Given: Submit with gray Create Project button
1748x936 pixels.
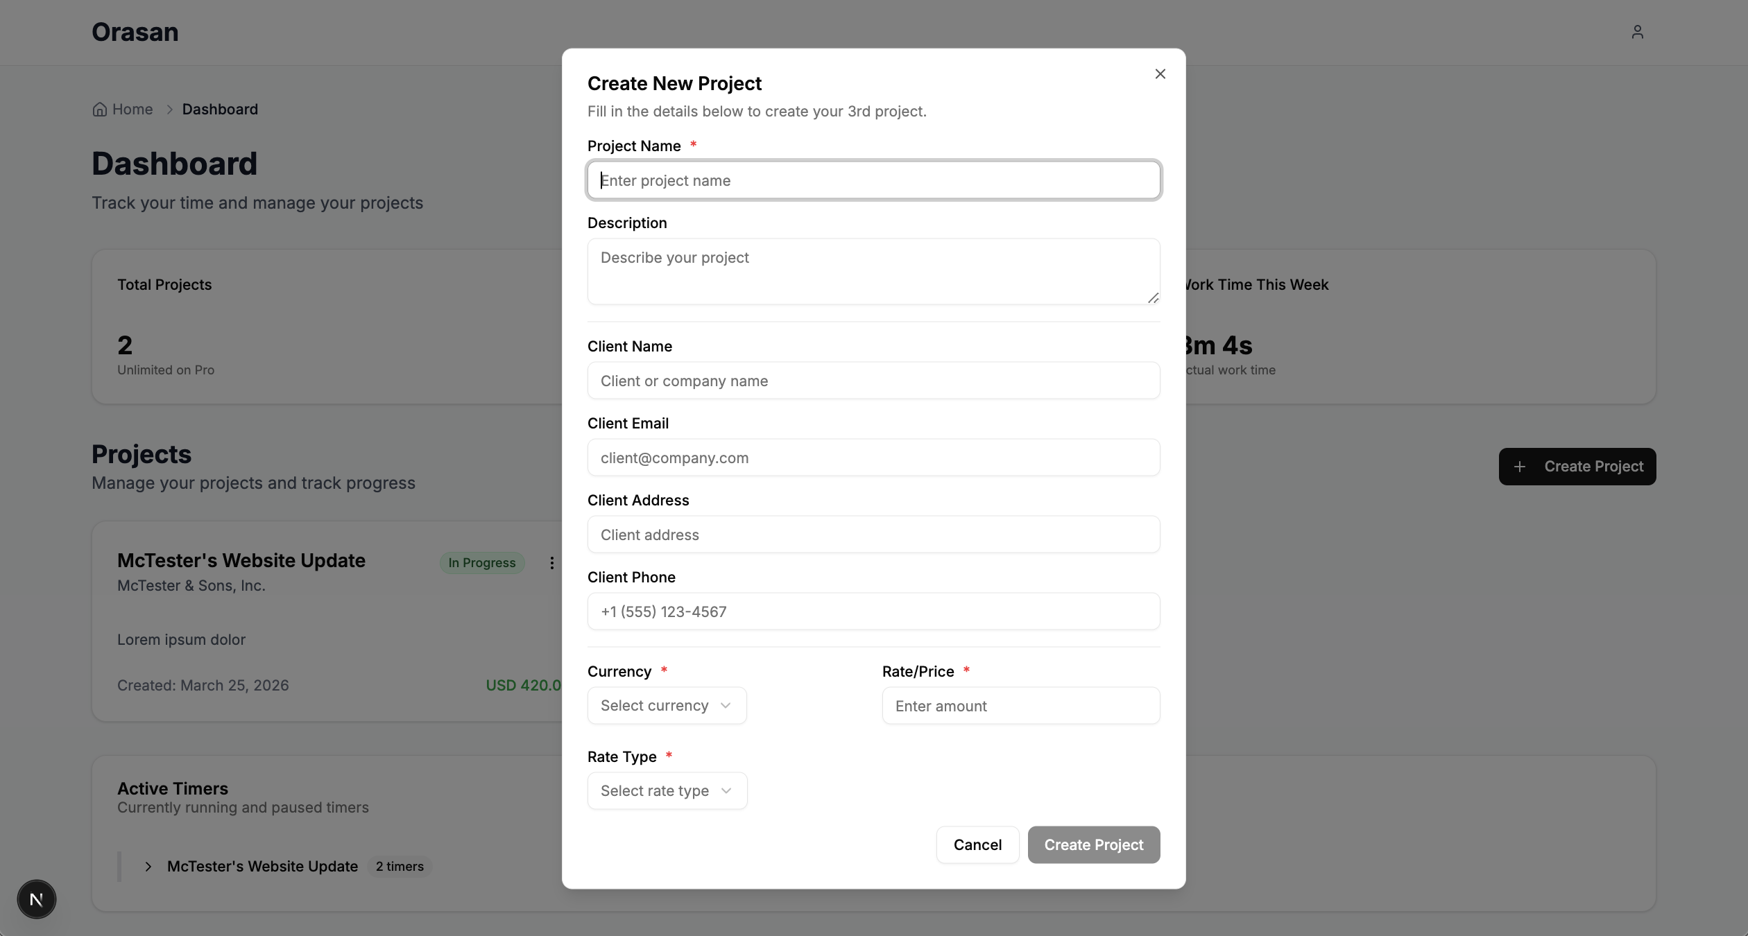Looking at the screenshot, I should pyautogui.click(x=1093, y=844).
